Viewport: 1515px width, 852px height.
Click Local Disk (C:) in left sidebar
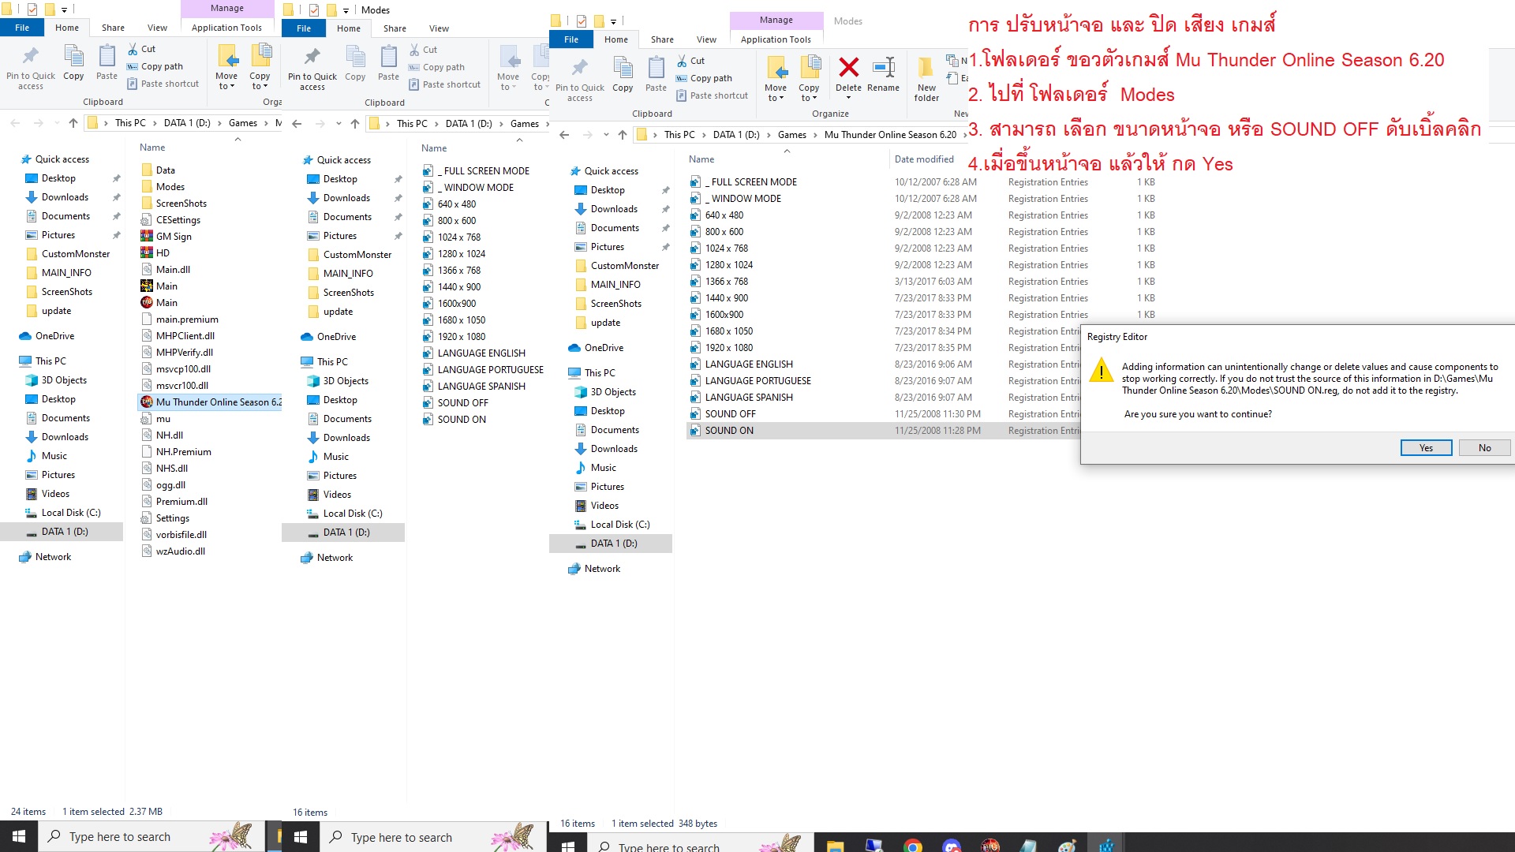71,513
